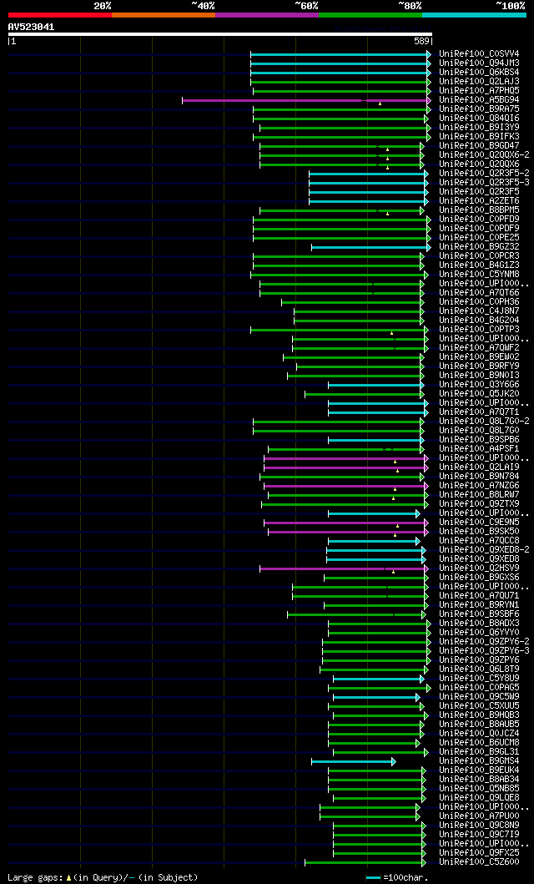The image size is (534, 884).
Task: Click the cyan alignment bar for UniRef100_C5Y8U9
Action: pyautogui.click(x=379, y=679)
